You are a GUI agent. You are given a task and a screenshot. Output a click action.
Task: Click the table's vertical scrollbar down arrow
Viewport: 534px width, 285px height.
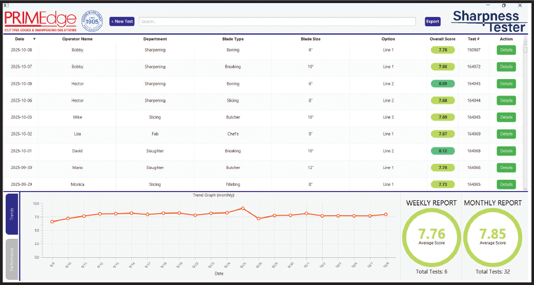click(x=525, y=187)
